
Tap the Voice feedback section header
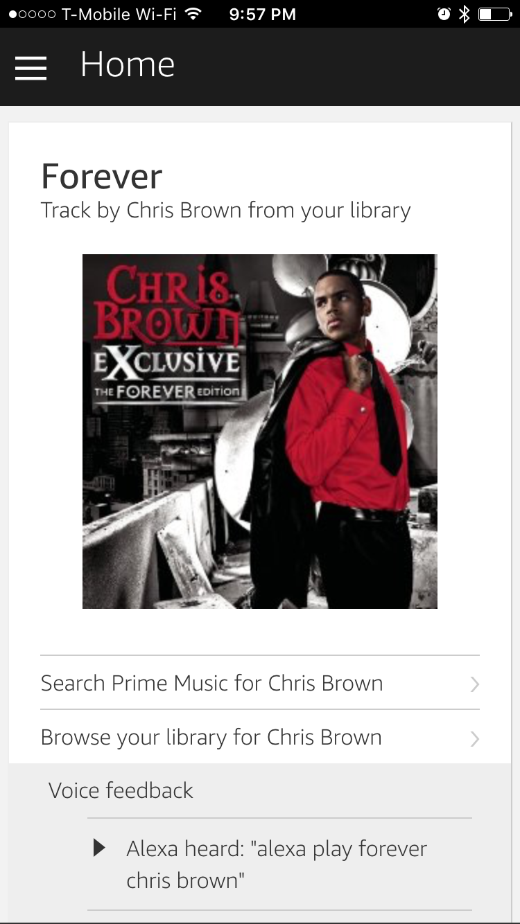click(121, 790)
